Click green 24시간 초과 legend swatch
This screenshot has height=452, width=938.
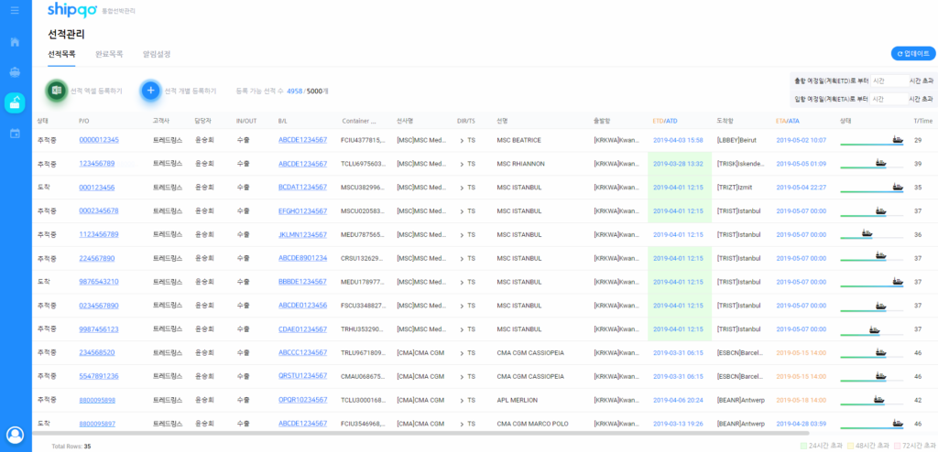click(803, 446)
